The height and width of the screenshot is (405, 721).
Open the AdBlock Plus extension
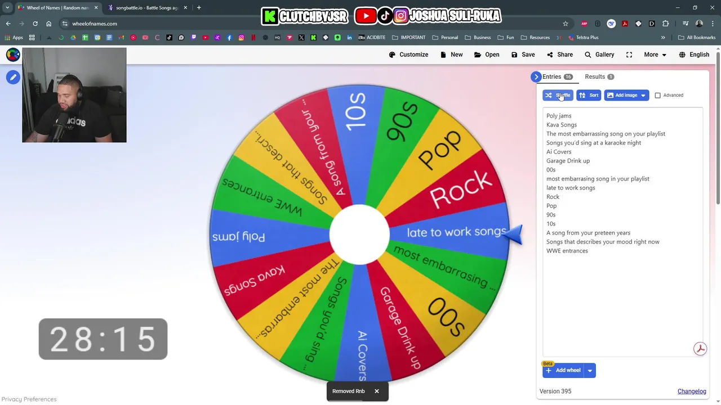(584, 24)
